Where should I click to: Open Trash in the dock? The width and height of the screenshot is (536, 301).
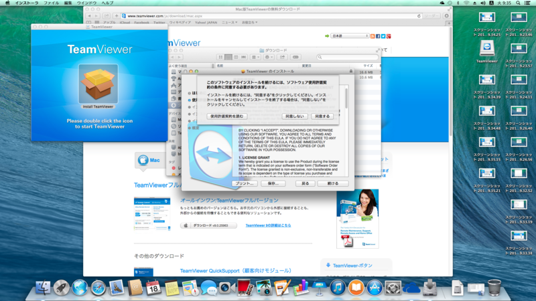coord(494,288)
